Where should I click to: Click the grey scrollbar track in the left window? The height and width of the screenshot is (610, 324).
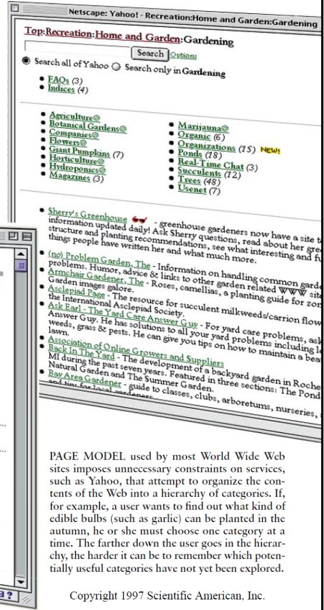tap(22, 424)
